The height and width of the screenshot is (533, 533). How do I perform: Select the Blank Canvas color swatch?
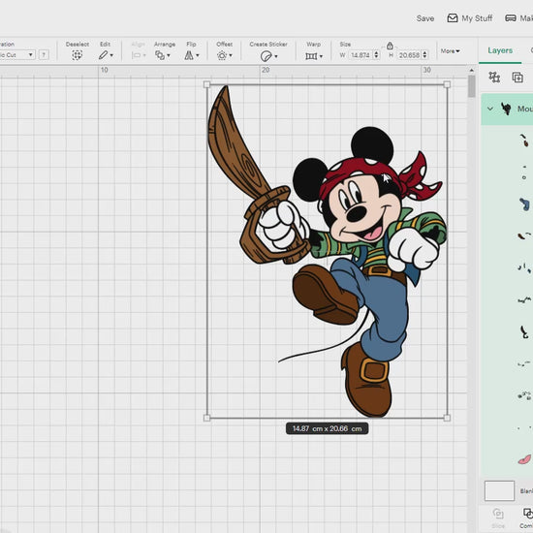499,490
